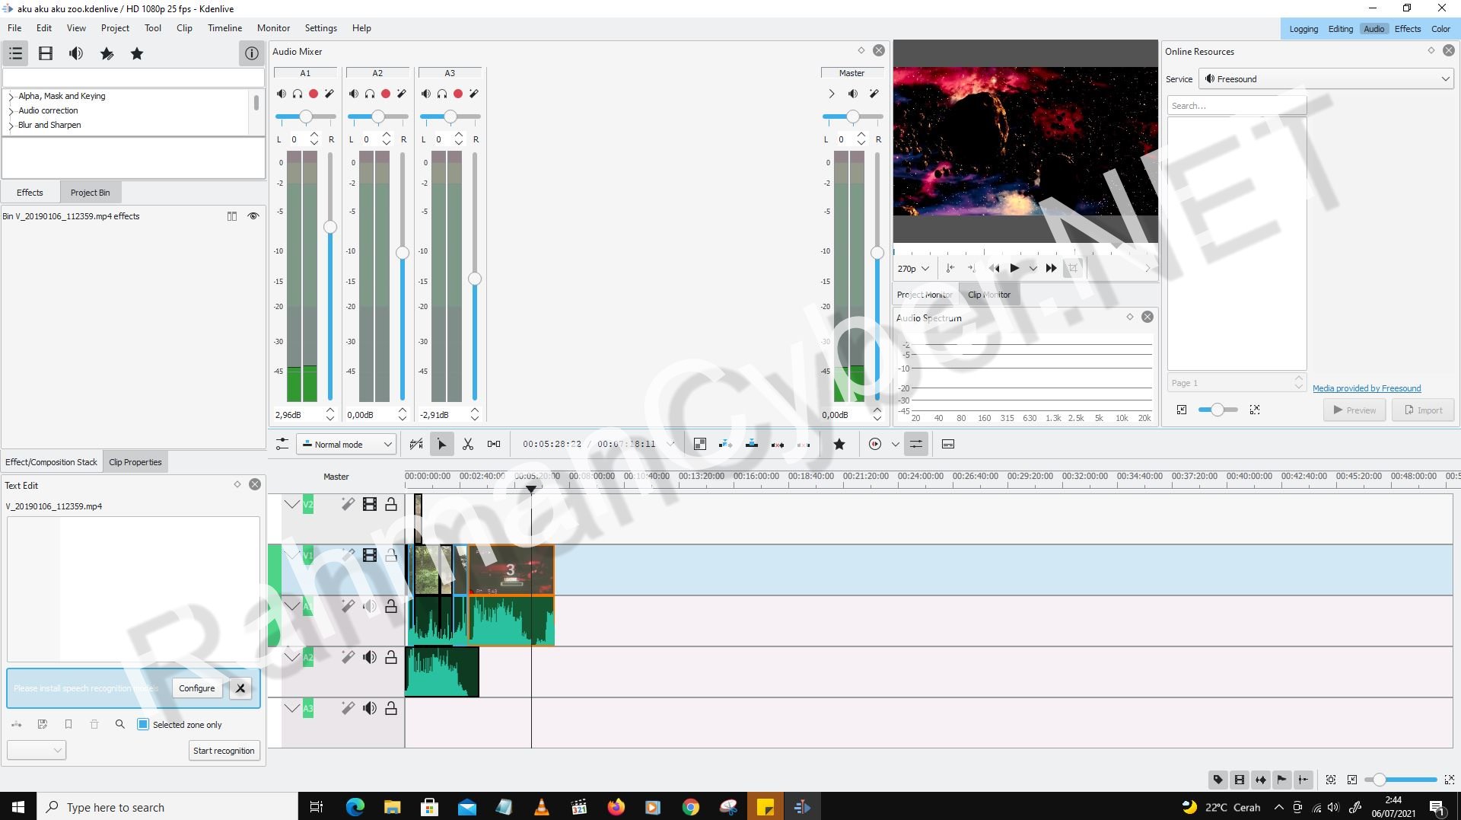This screenshot has height=820, width=1461.
Task: Open the timeline preview render icon
Action: click(875, 444)
